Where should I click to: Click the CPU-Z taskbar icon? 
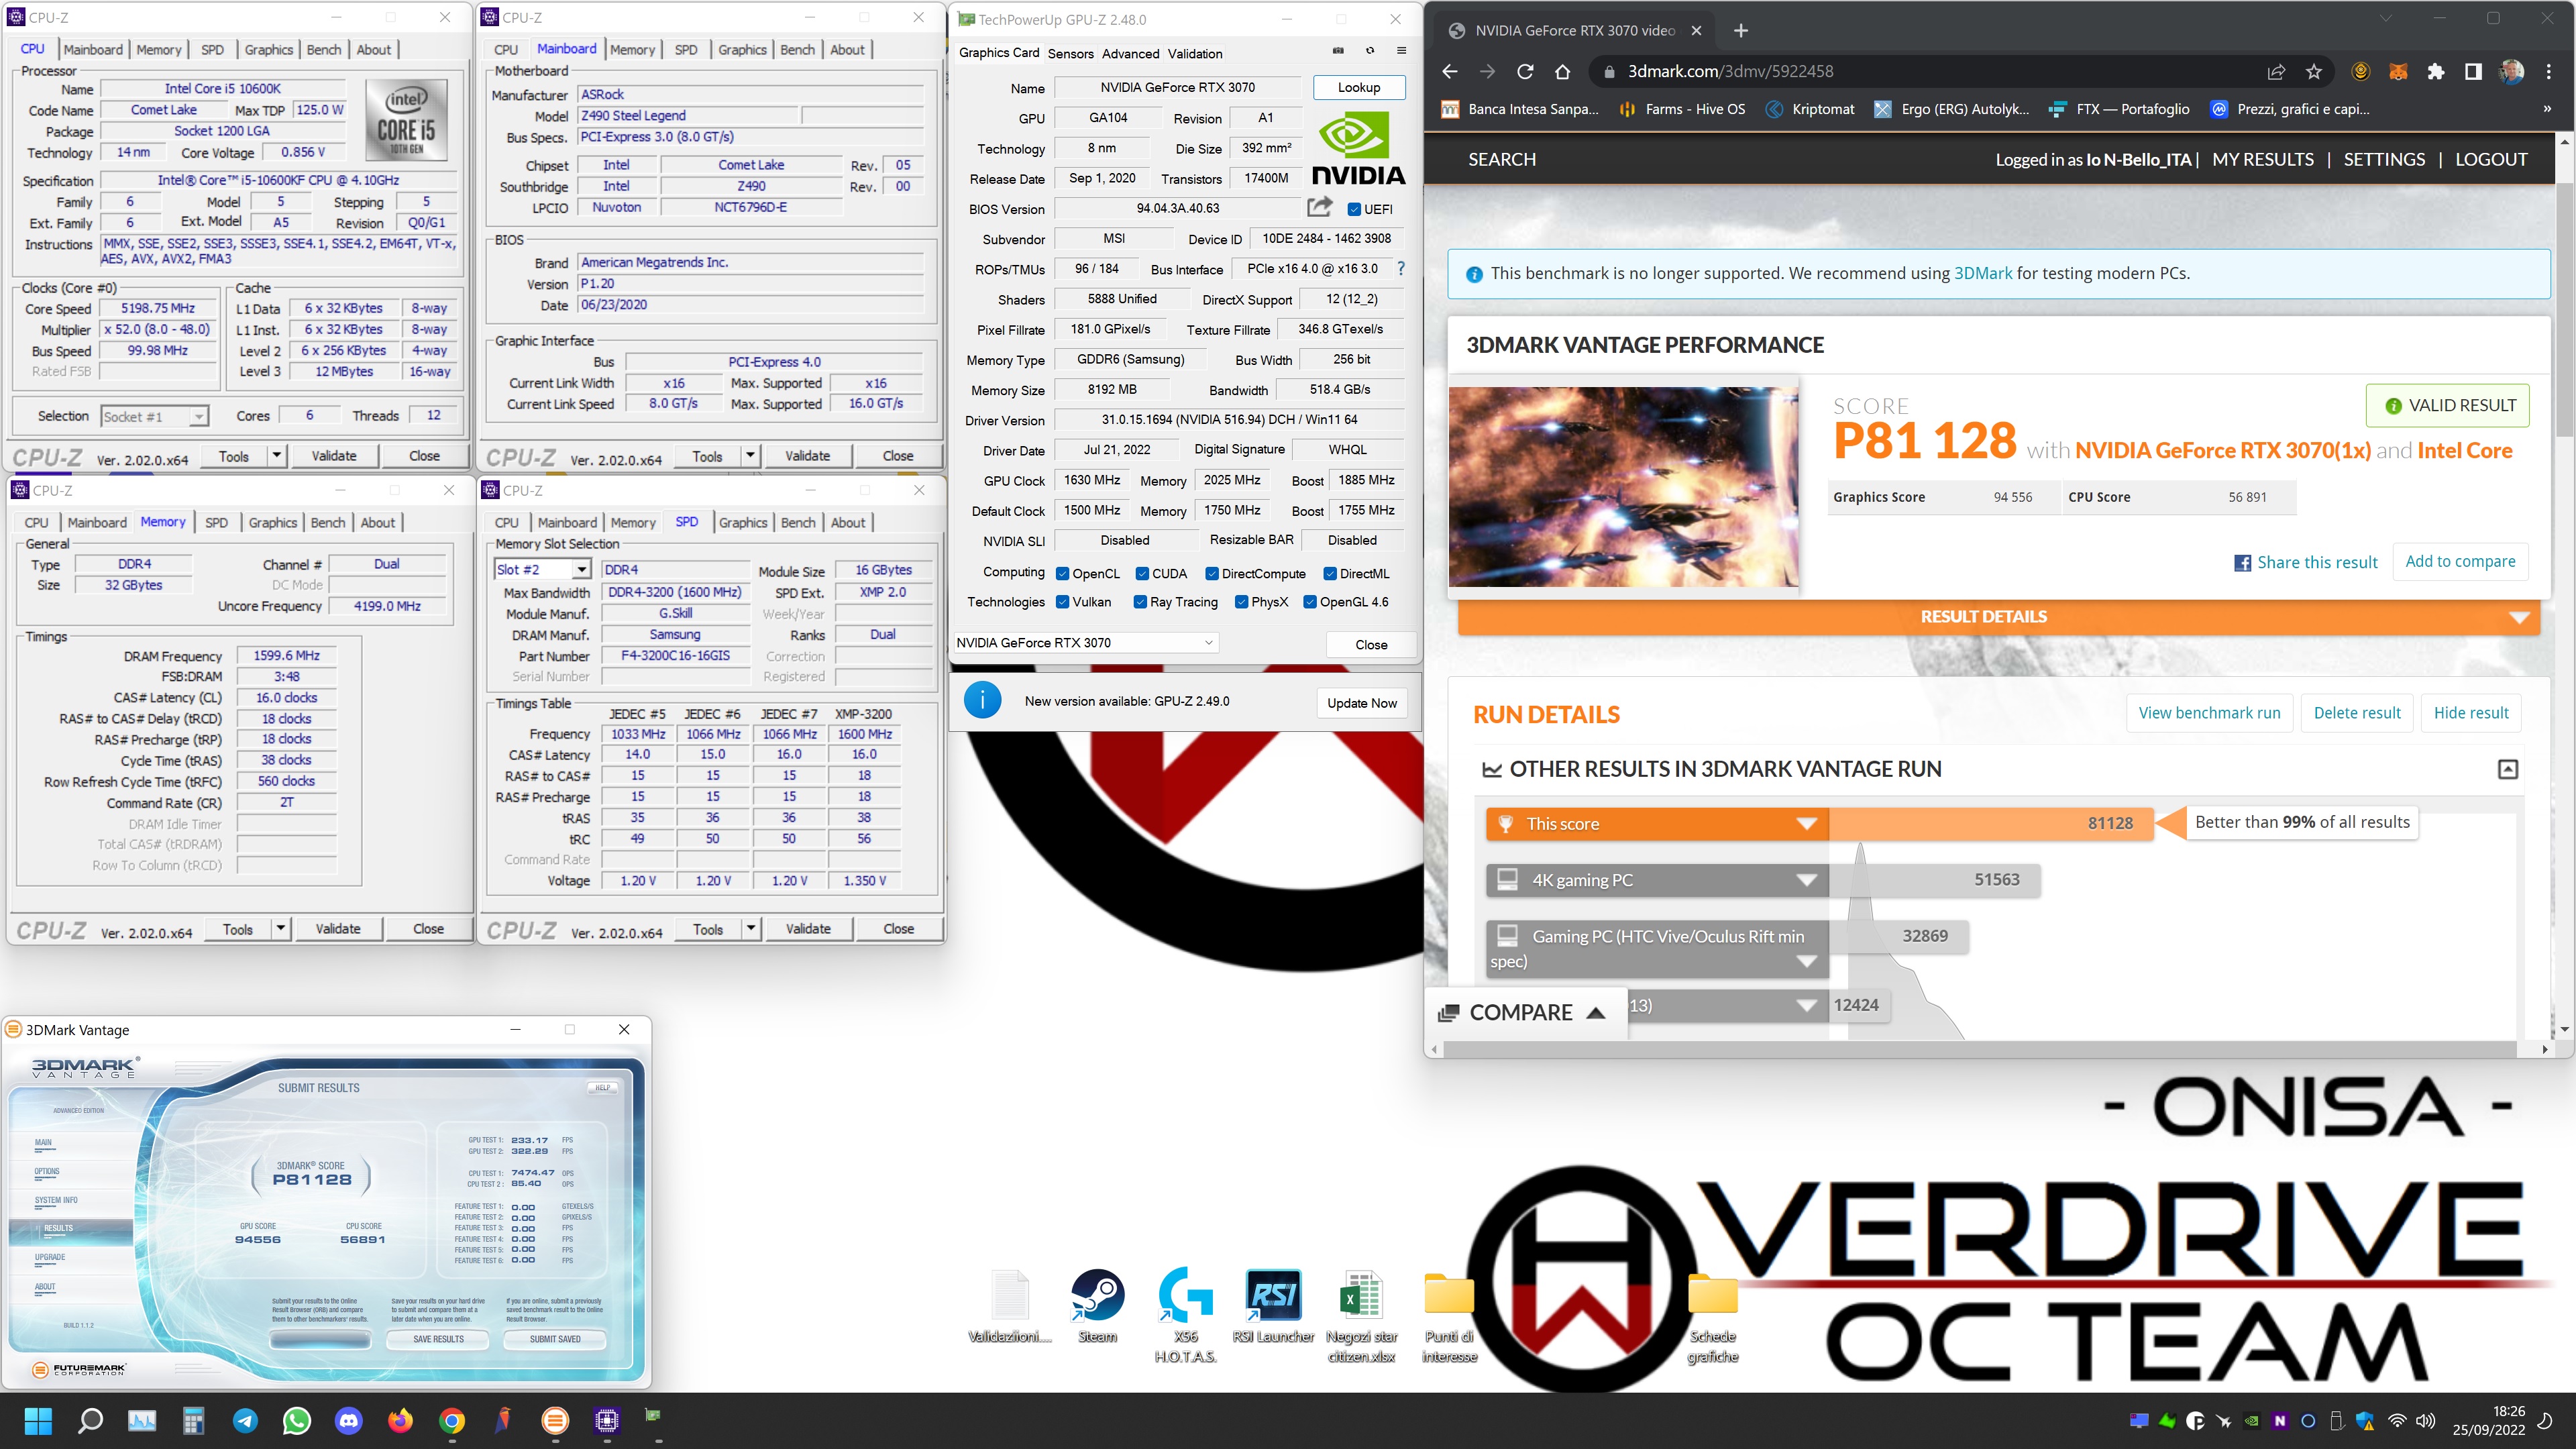coord(606,1420)
